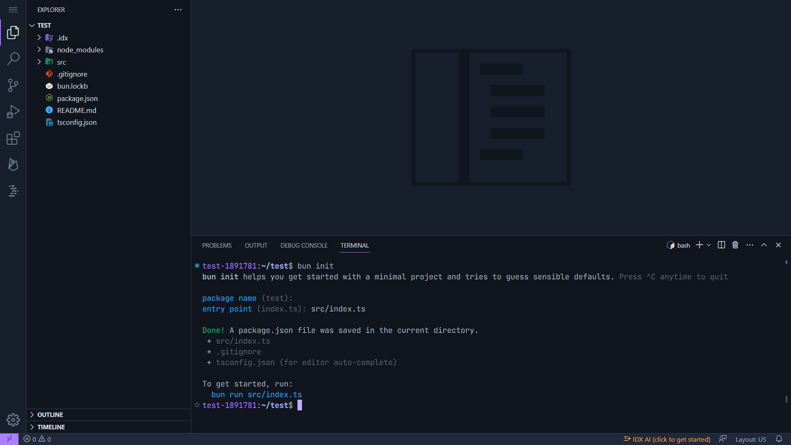The height and width of the screenshot is (445, 791).
Task: Change keyboard Layout: US setting
Action: click(751, 439)
